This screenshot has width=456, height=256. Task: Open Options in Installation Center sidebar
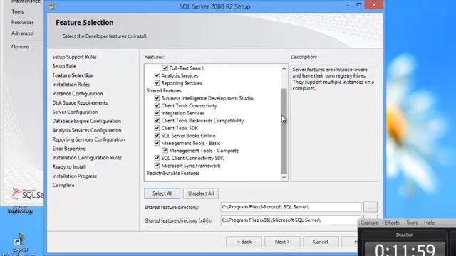[x=20, y=46]
